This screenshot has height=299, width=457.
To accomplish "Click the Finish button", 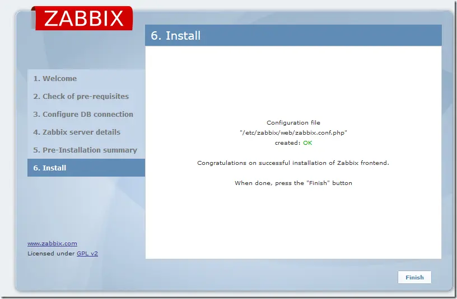I will click(x=414, y=277).
